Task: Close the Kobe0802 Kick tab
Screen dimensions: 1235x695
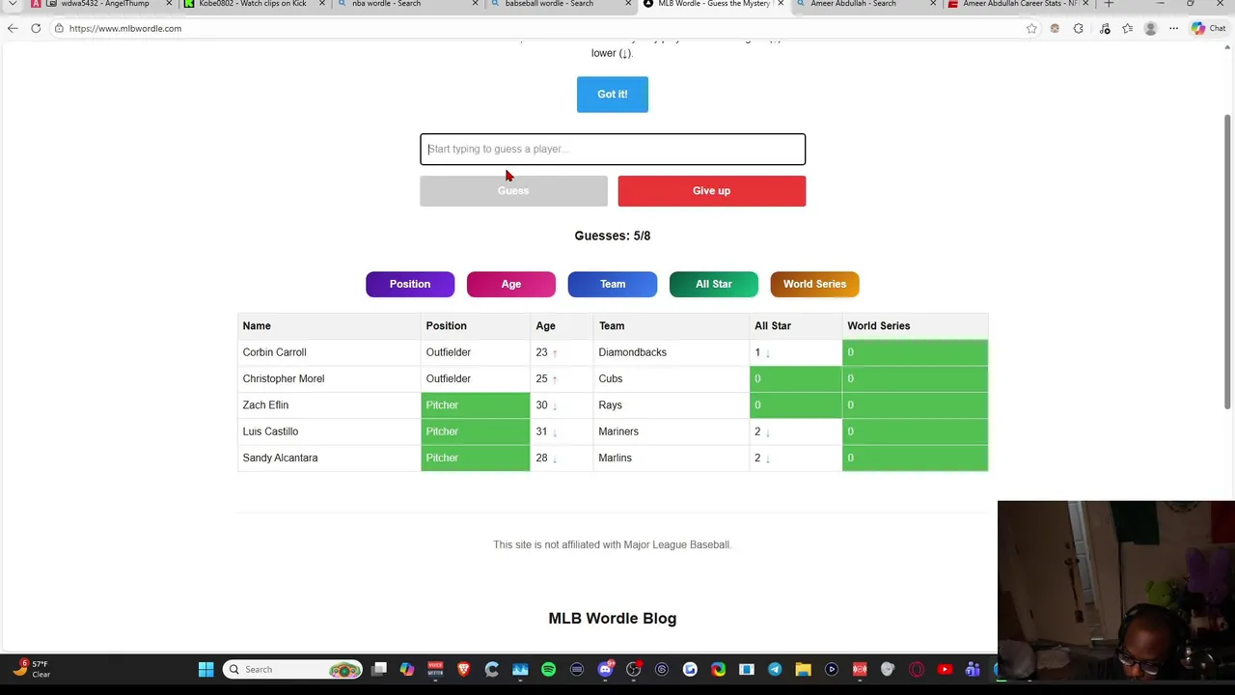Action: 322,4
